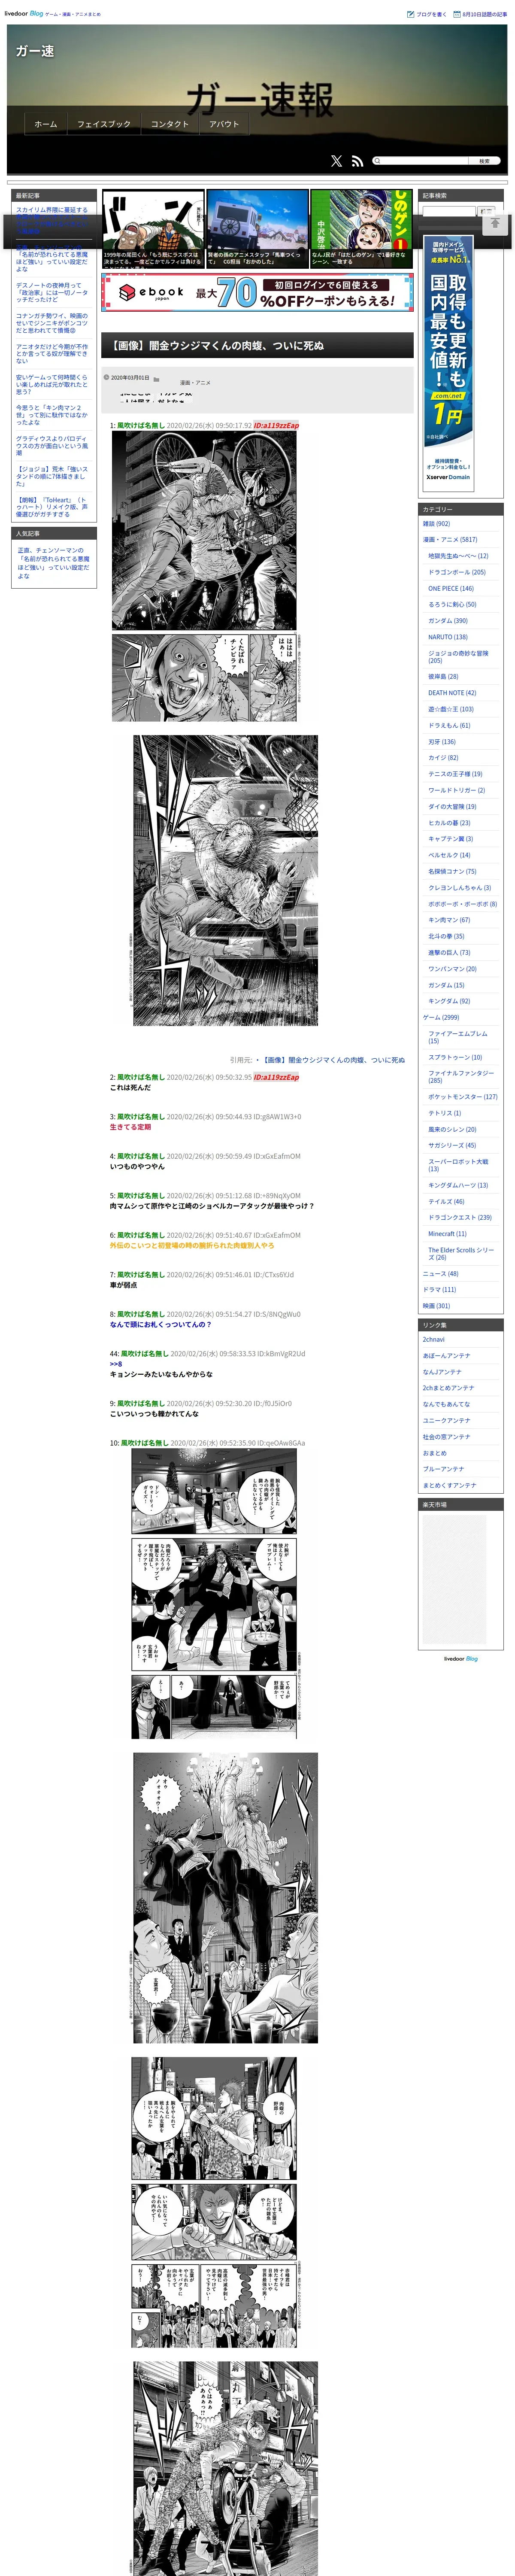Open the コンタクト navigation tab
The width and height of the screenshot is (515, 2576).
170,124
